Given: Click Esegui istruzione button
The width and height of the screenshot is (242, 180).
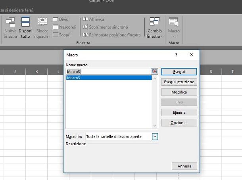Looking at the screenshot, I should [179, 82].
